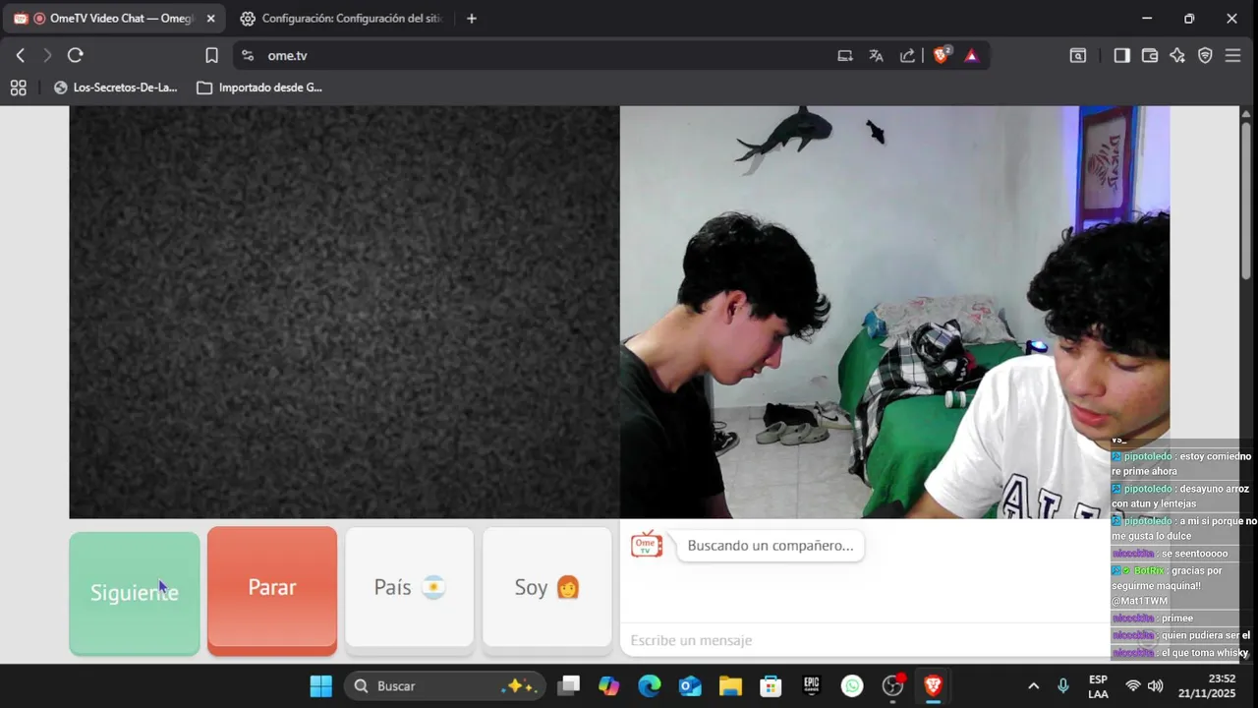Open Brave Rewards triangle icon
1258x708 pixels.
972,56
